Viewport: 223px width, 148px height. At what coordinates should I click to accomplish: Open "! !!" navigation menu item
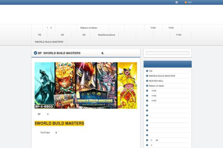point(49,28)
